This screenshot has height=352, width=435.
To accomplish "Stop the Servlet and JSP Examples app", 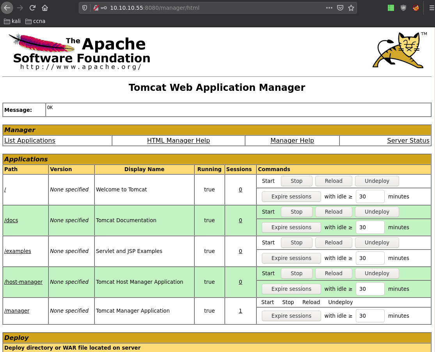I will coord(297,242).
